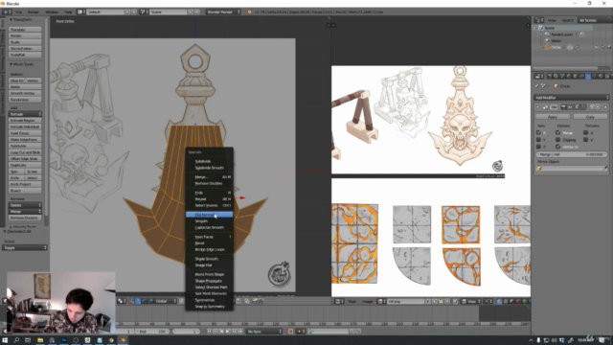Open the Image menu in image editor

point(367,301)
